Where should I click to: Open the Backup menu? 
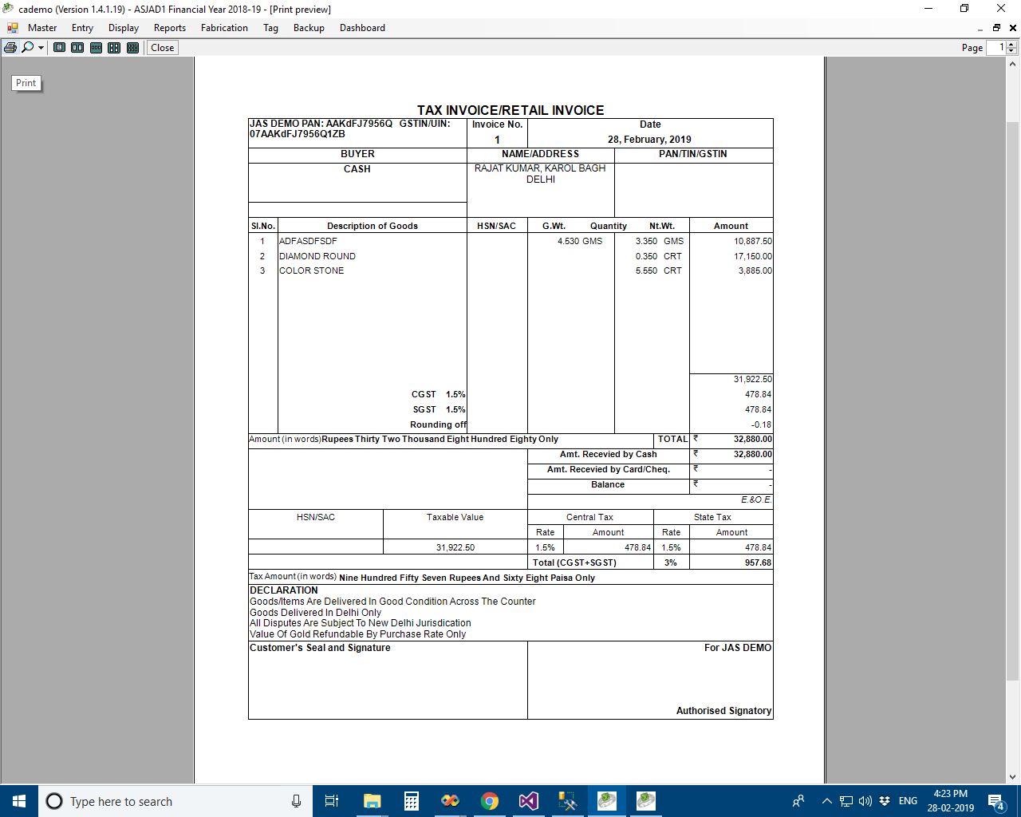(x=309, y=28)
